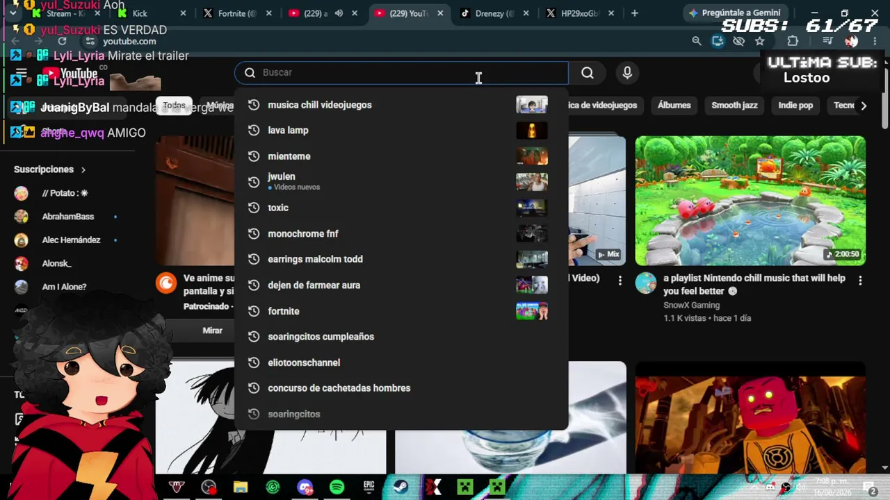
Task: Select the "Indie pop" filter chip
Action: [795, 106]
